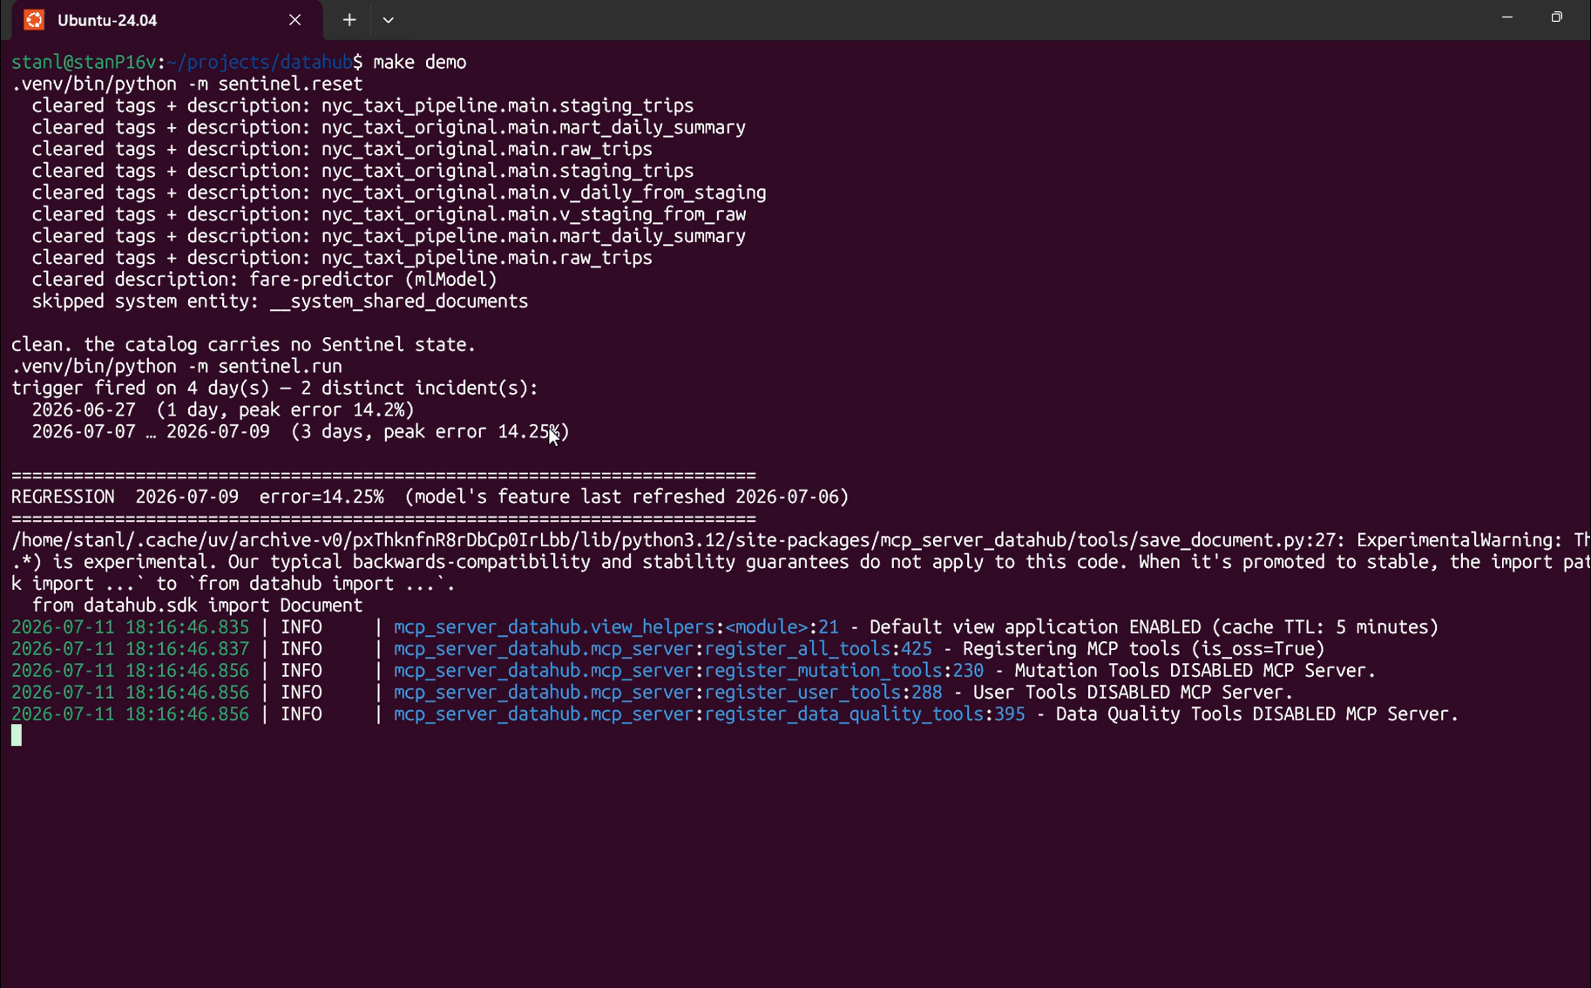Click the Ubuntu logo icon in the tab
Image resolution: width=1591 pixels, height=988 pixels.
pyautogui.click(x=34, y=19)
